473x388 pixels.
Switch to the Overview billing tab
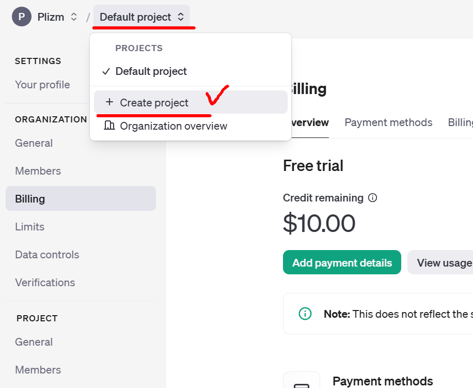click(310, 122)
